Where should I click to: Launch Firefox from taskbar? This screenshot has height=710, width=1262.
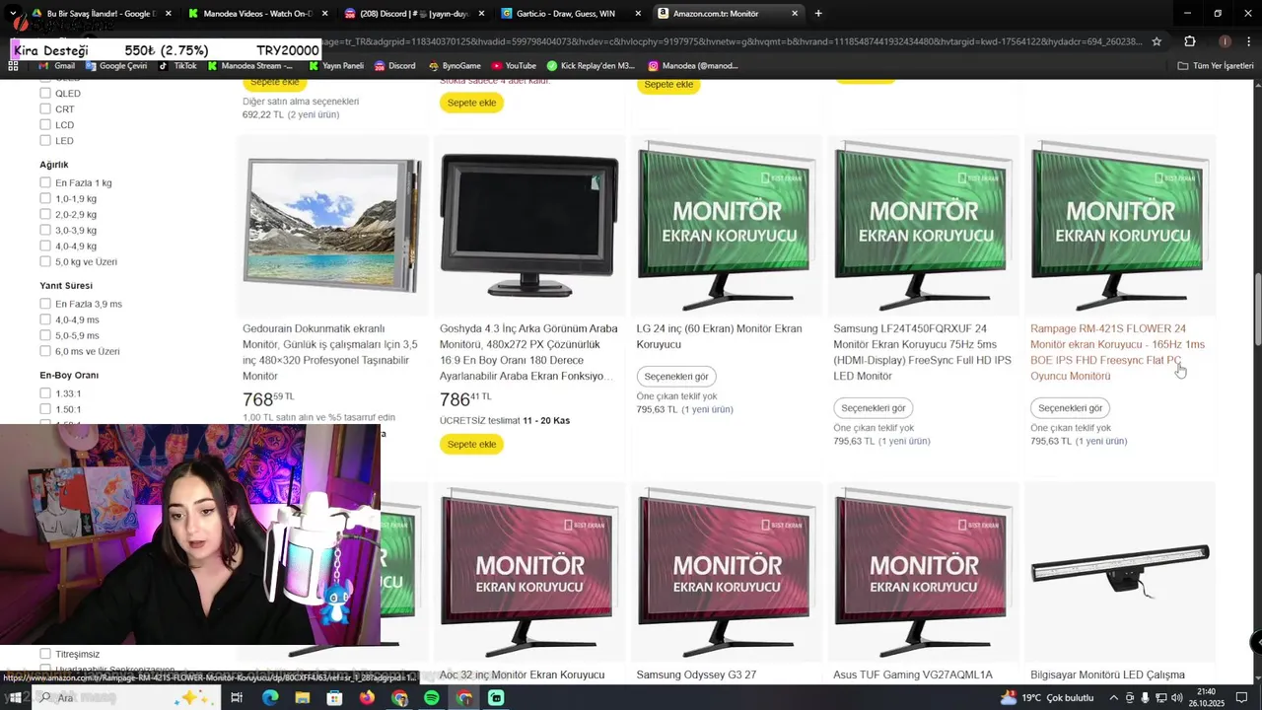tap(367, 697)
